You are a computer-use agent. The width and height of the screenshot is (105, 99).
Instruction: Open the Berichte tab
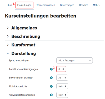84,5
